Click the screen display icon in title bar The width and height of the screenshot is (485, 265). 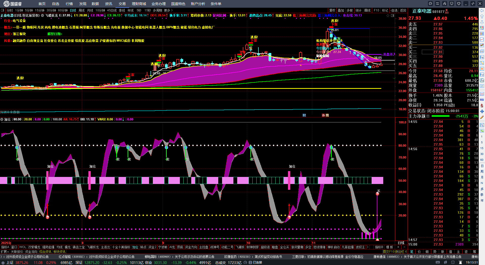tap(452, 4)
